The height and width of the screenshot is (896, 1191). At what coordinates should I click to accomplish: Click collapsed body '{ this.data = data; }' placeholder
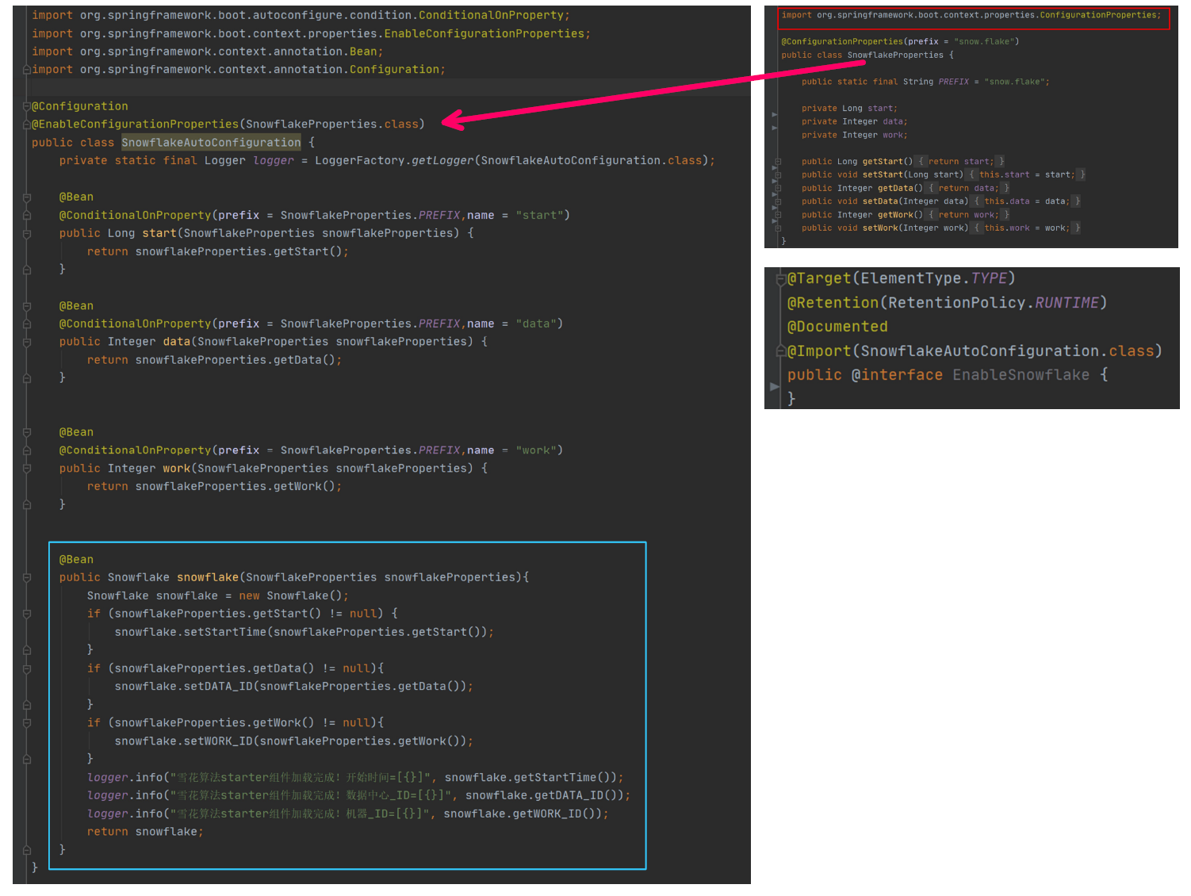(1027, 201)
